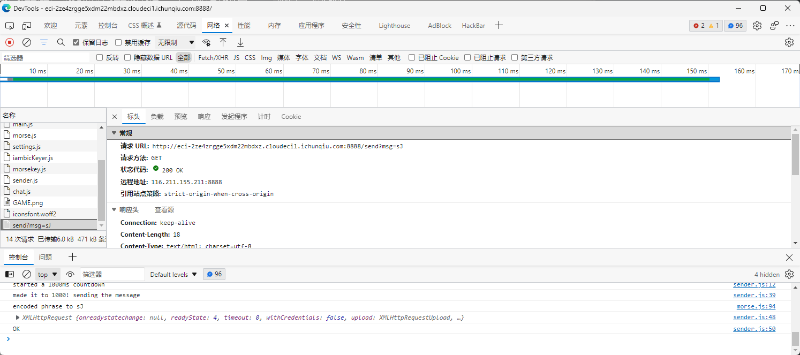Screen dimensions: 800x355
Task: Open network conditions wifi icon
Action: point(206,43)
